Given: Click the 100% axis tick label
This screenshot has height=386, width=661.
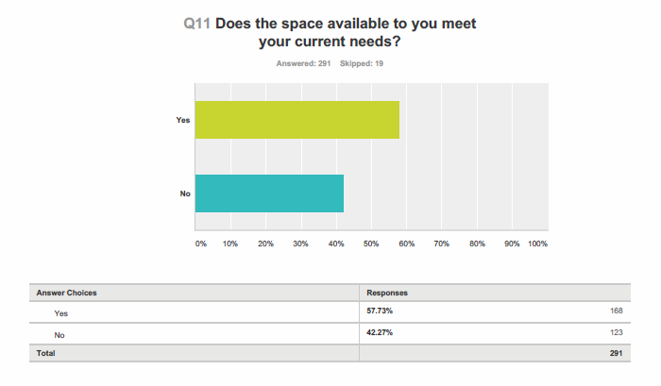Looking at the screenshot, I should (x=537, y=244).
